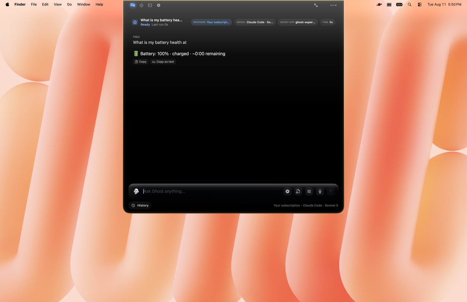This screenshot has width=467, height=302.
Task: Open the terminal panel icon
Action: [x=150, y=5]
